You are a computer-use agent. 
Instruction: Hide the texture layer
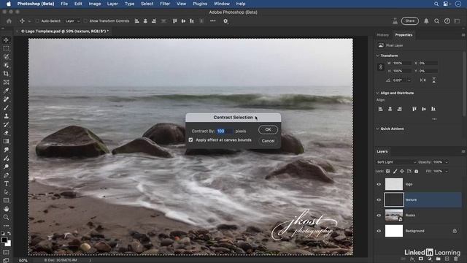(x=379, y=199)
